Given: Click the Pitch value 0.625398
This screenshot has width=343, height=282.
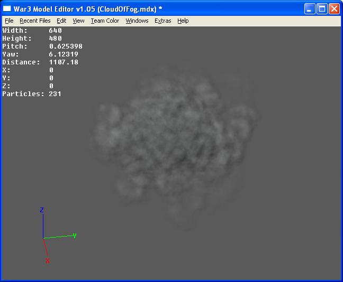Looking at the screenshot, I should click(x=66, y=46).
